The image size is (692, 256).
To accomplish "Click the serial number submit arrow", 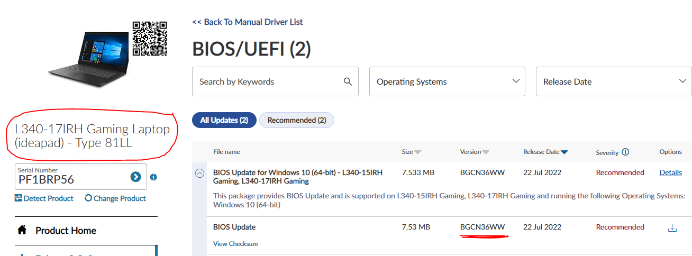I will (x=136, y=177).
